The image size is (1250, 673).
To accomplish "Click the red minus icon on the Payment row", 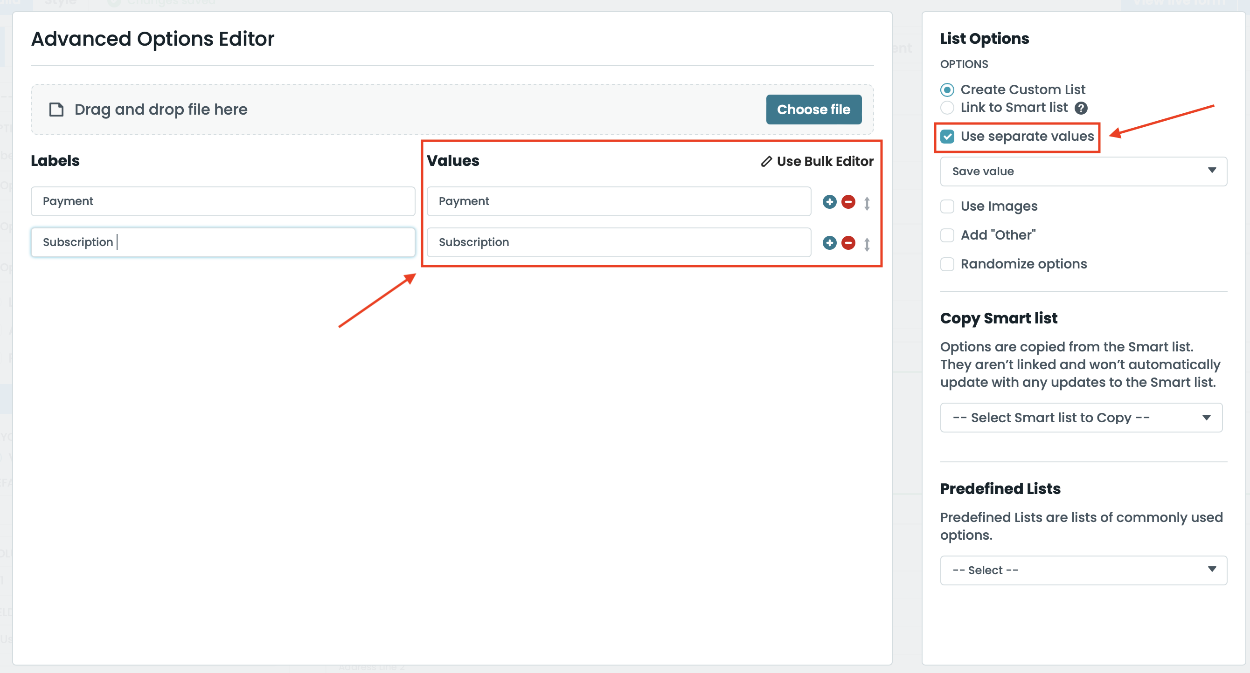I will 848,202.
